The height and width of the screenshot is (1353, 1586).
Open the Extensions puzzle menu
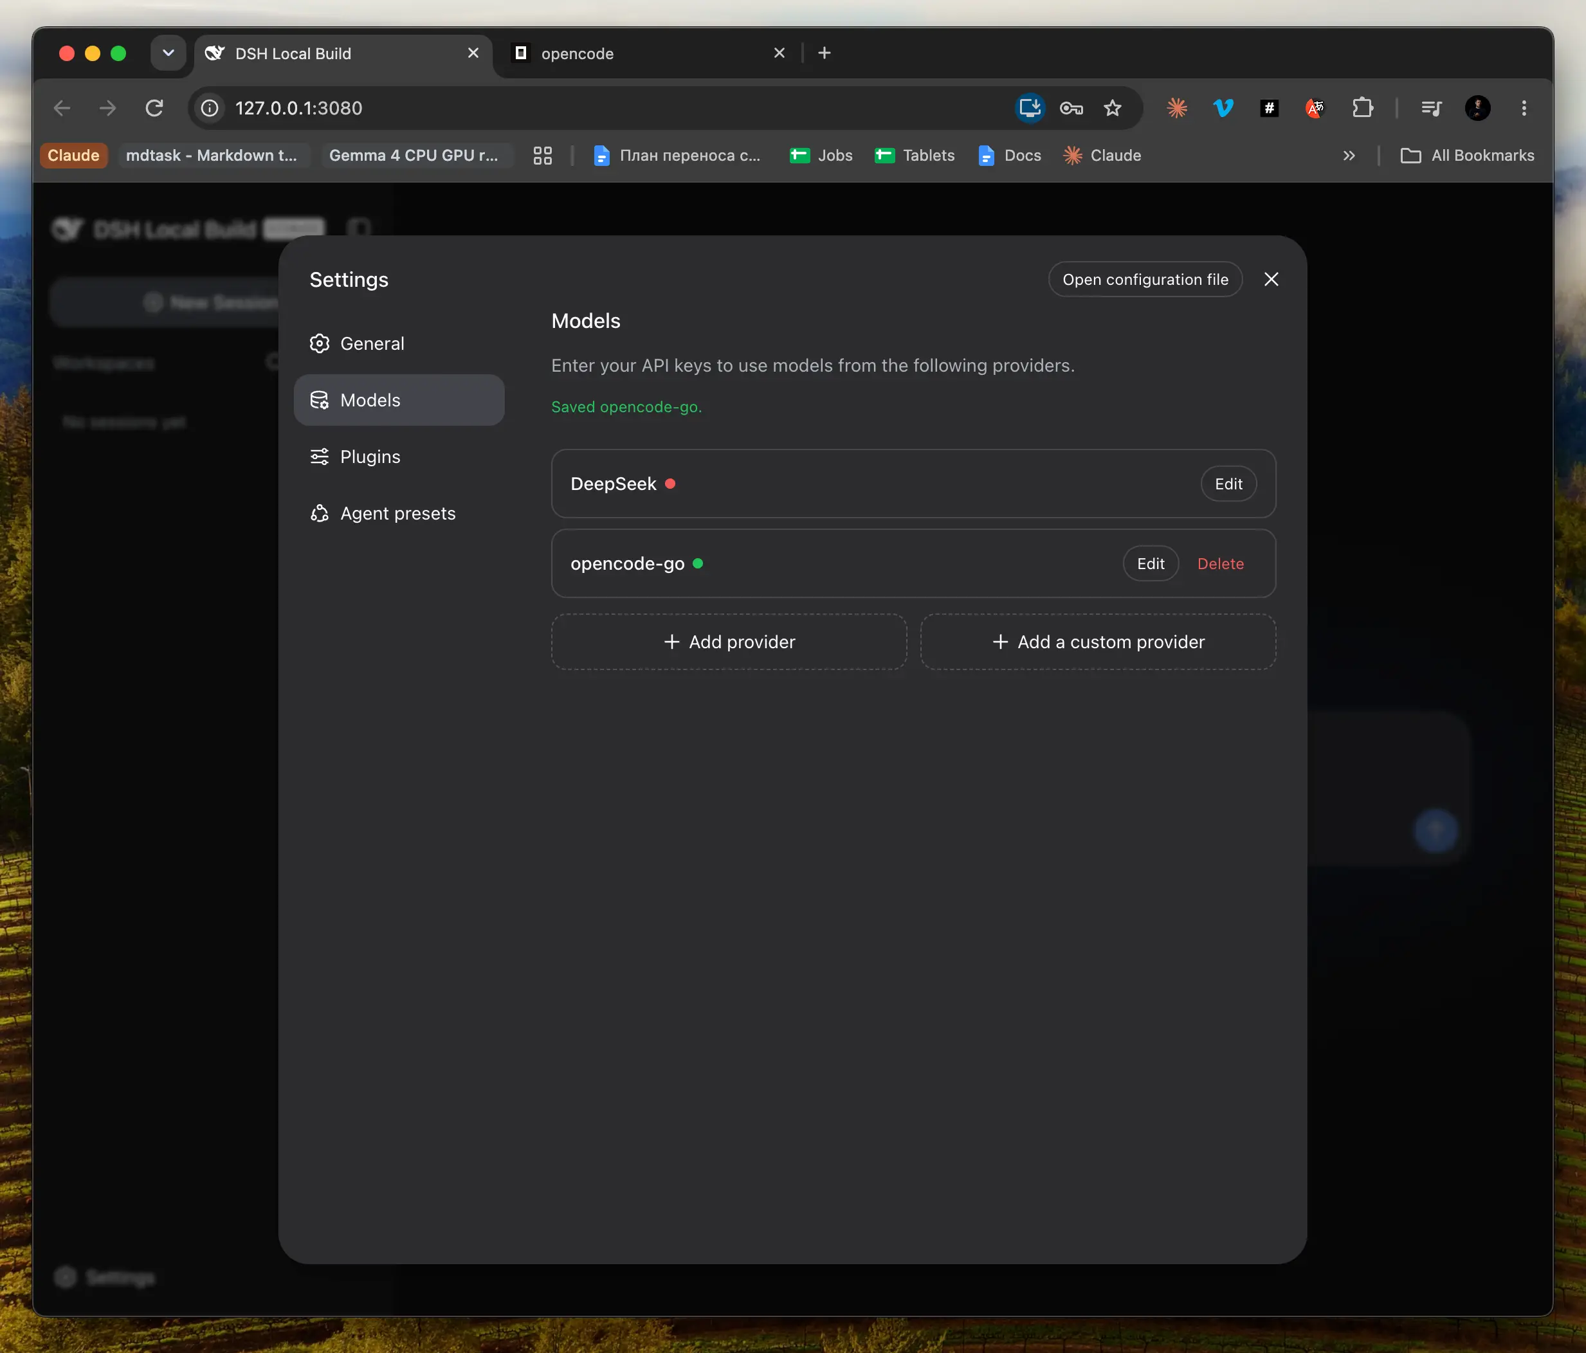[x=1362, y=108]
